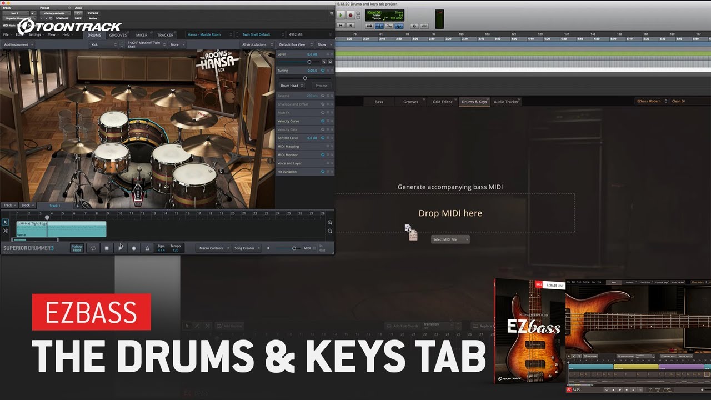The height and width of the screenshot is (400, 711).
Task: Toggle Hit Variation power button
Action: click(323, 172)
